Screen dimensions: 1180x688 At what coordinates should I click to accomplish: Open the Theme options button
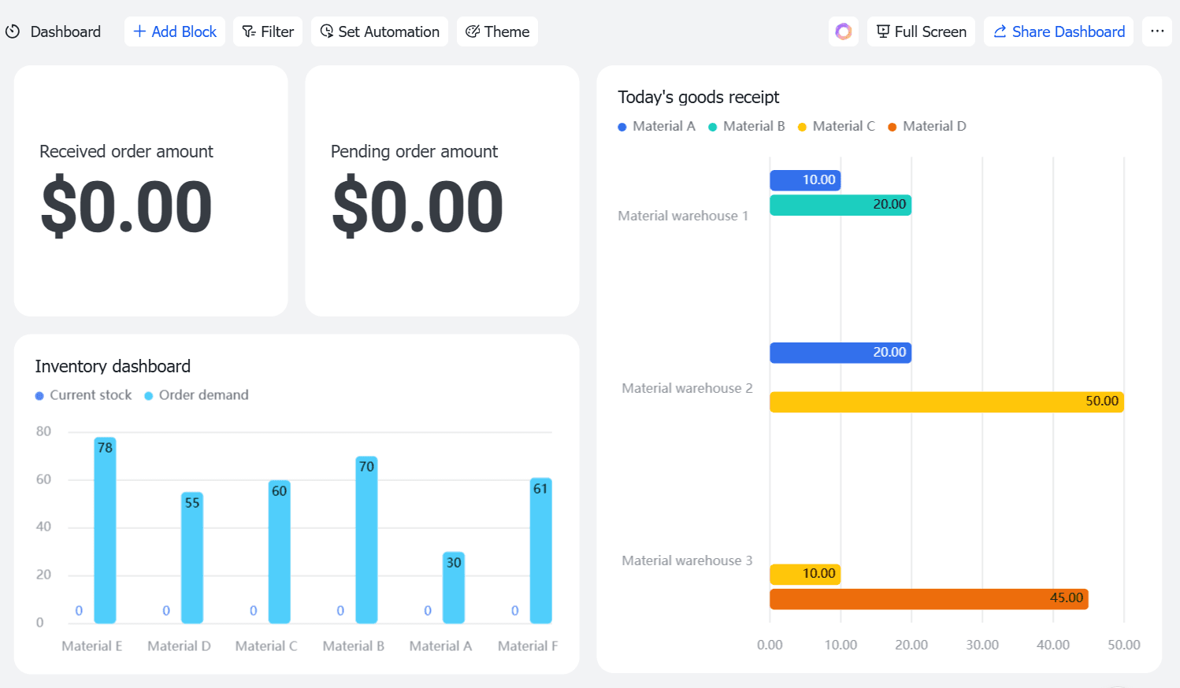pos(497,31)
